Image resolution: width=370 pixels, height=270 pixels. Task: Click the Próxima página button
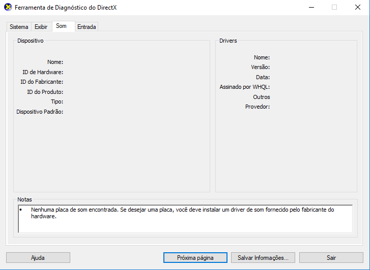coord(195,257)
